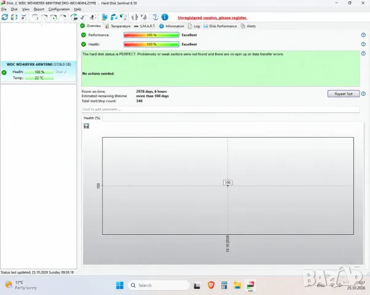Open the Configuration menu
370x295 pixels.
pos(59,9)
